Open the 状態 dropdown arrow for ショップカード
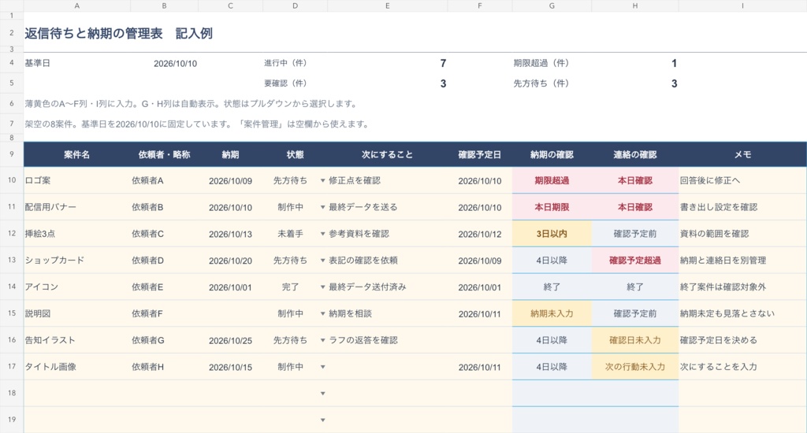 322,261
